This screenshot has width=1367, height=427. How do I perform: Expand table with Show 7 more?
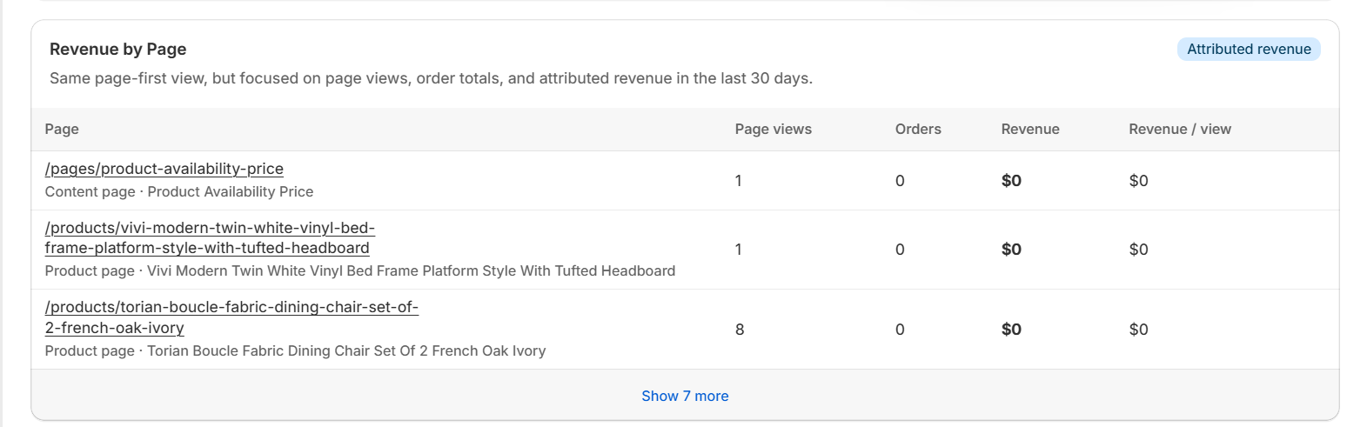[685, 396]
